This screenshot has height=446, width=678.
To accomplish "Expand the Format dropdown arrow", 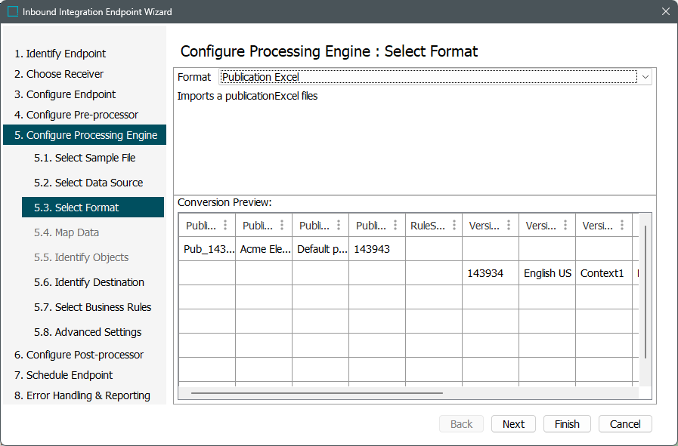I will click(x=645, y=77).
